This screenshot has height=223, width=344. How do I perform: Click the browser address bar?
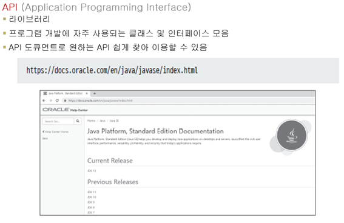coord(188,101)
